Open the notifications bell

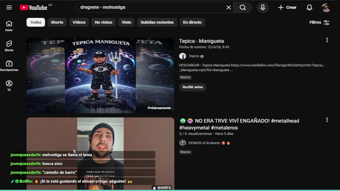(x=309, y=7)
